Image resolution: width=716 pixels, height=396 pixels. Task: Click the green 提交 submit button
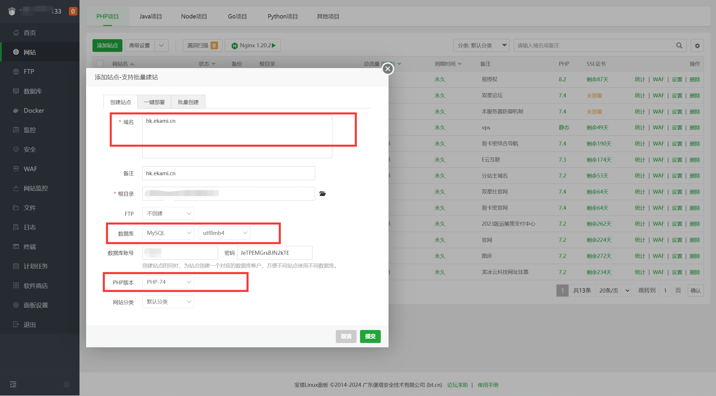pos(370,336)
